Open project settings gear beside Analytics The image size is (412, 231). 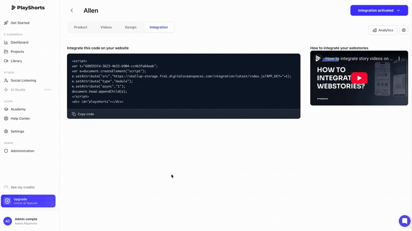click(x=403, y=30)
